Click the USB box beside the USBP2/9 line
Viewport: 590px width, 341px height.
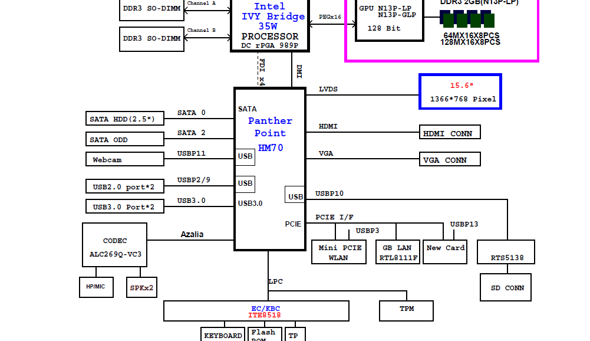[x=245, y=184]
